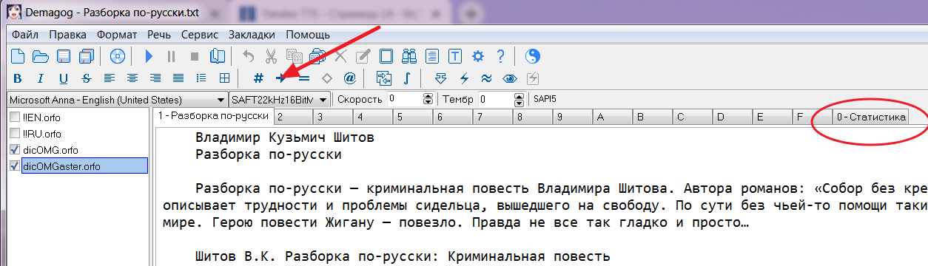Viewport: 928px width, 266px height.
Task: Open a file with the folder icon
Action: click(x=41, y=56)
